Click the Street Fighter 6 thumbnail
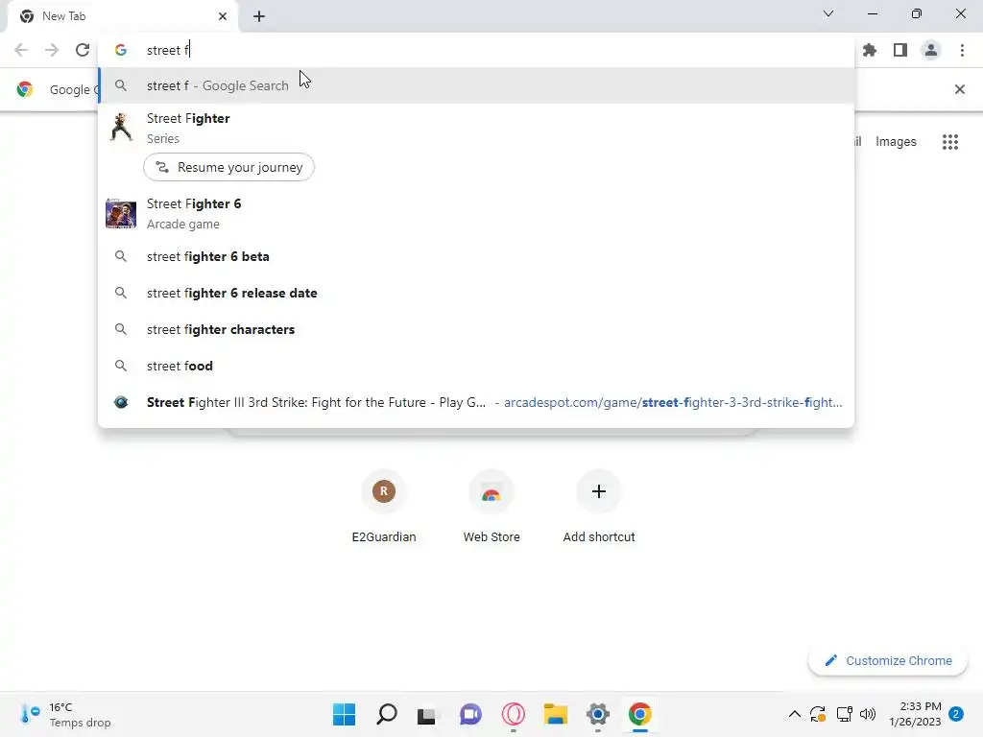The image size is (983, 737). (121, 213)
